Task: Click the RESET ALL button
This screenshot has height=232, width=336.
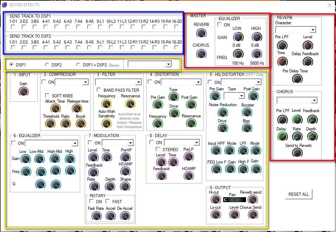Action: [x=299, y=194]
